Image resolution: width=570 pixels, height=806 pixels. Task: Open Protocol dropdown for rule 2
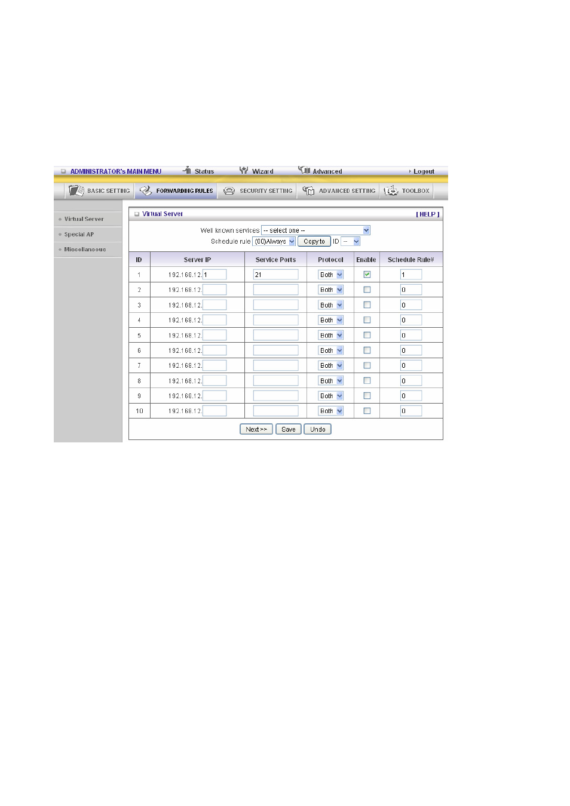coord(331,290)
